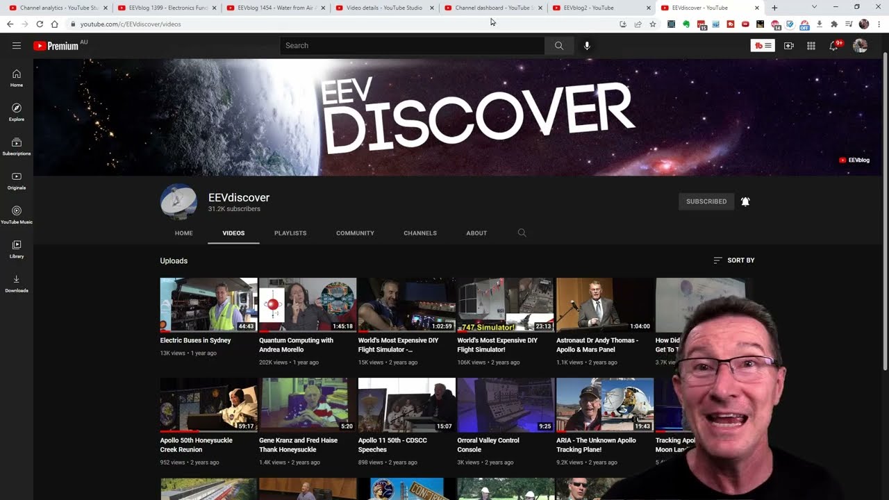
Task: Open YouTube apps grid icon
Action: 811,46
